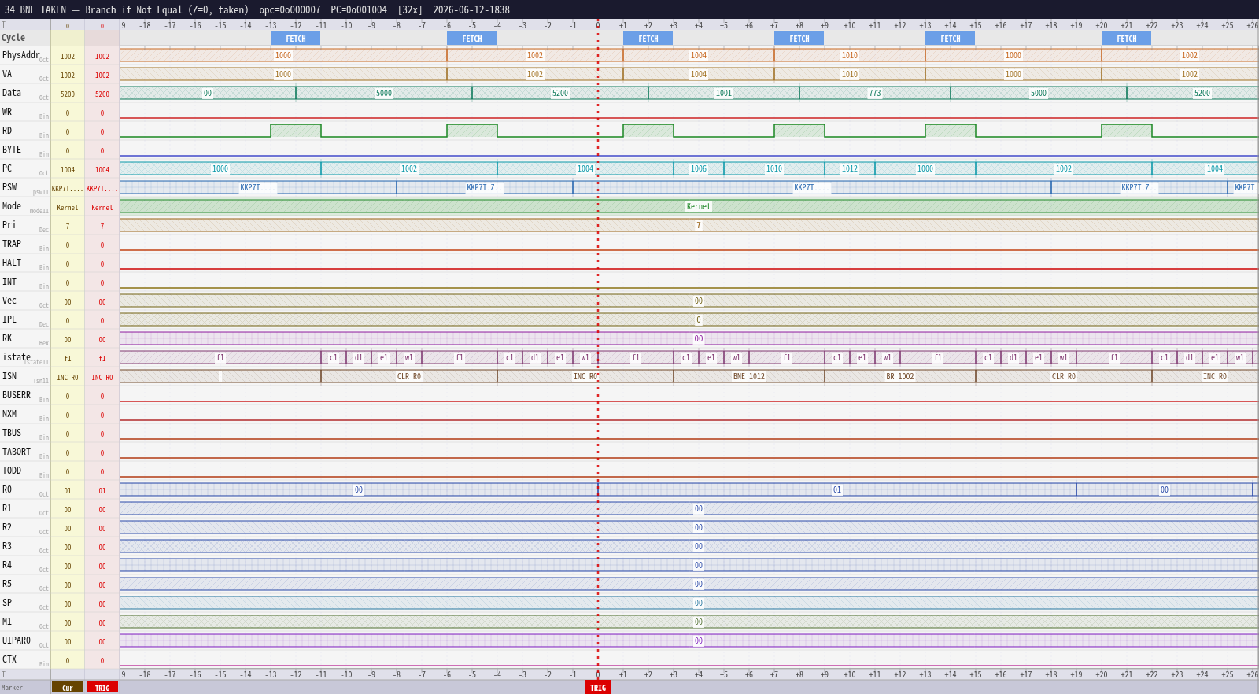Click the KKP7T.Z.. segment near time -5 on PSW
Screen dimensions: 1259x694
[485, 188]
